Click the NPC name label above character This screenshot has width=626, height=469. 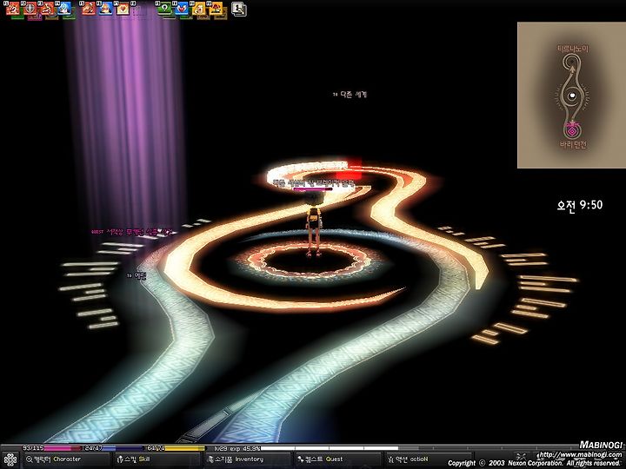[x=313, y=183]
